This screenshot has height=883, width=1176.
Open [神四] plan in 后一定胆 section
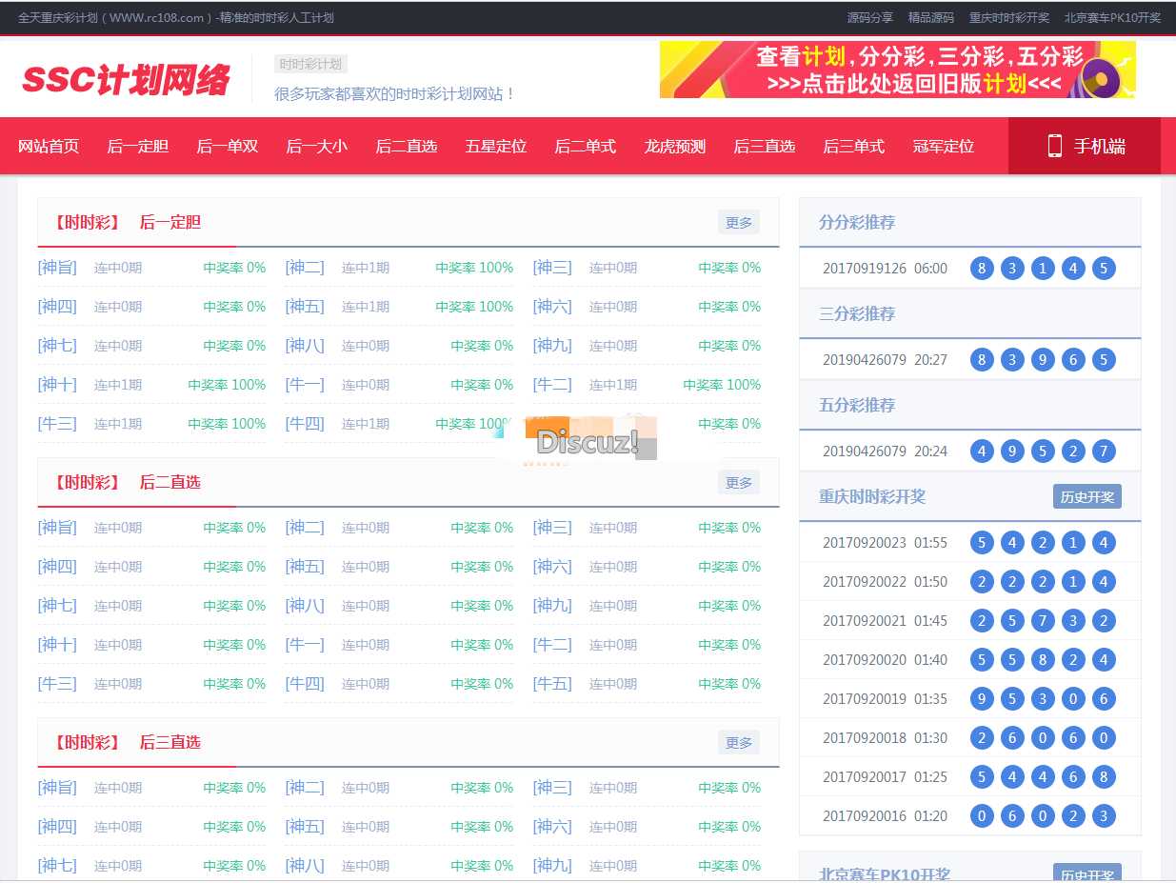pos(57,307)
